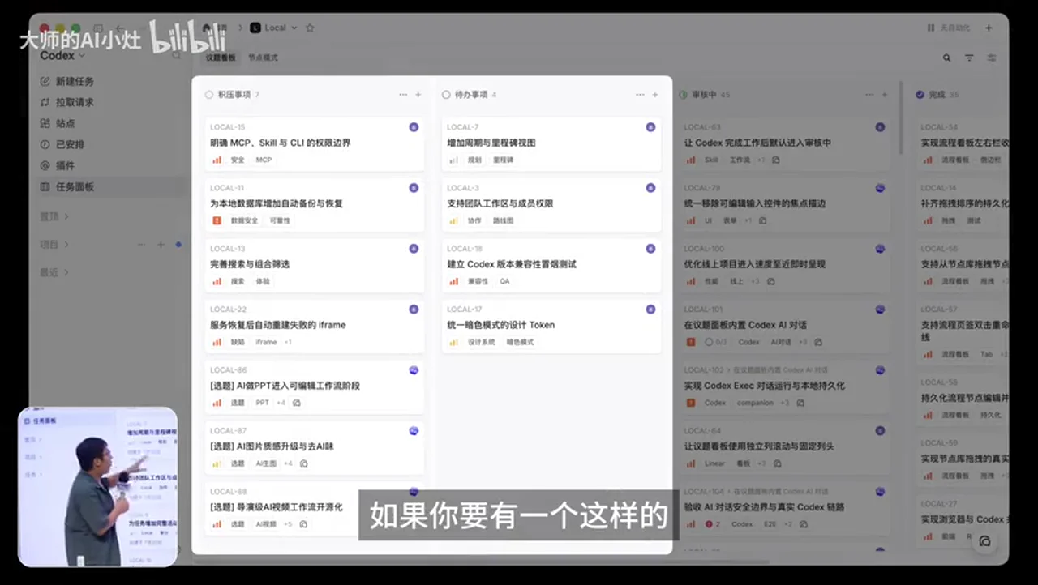Click the floating chat icon at bottom right
The width and height of the screenshot is (1038, 585).
coord(984,541)
